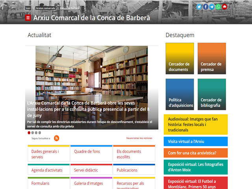
Task: Open the Servei didàctic section
Action: point(86,170)
